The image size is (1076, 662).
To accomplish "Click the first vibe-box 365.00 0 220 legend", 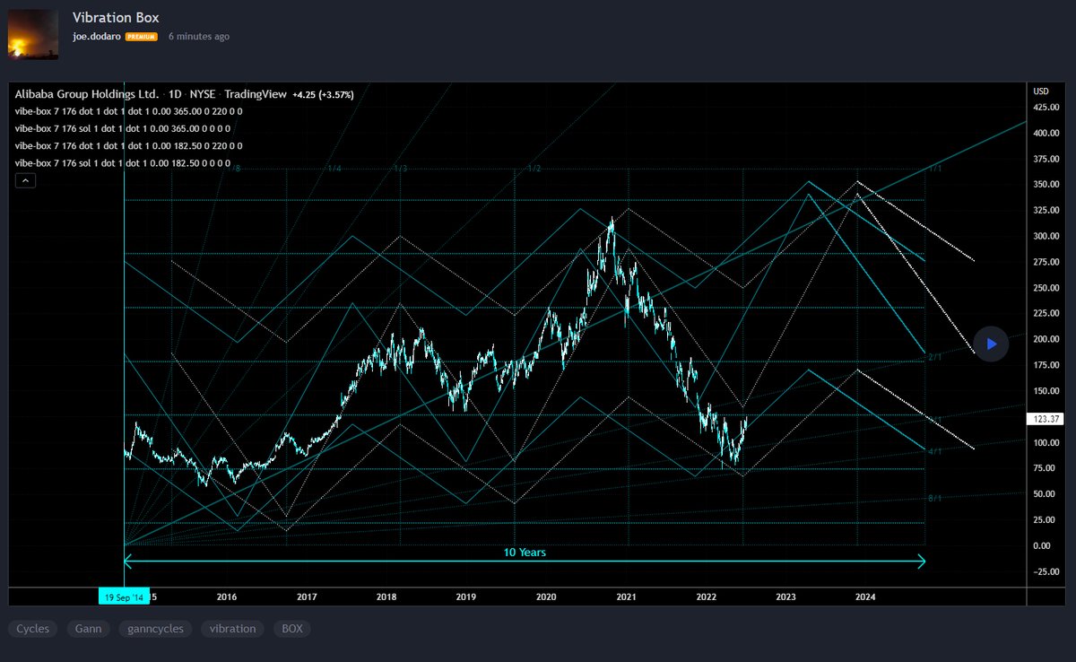I will pos(128,111).
